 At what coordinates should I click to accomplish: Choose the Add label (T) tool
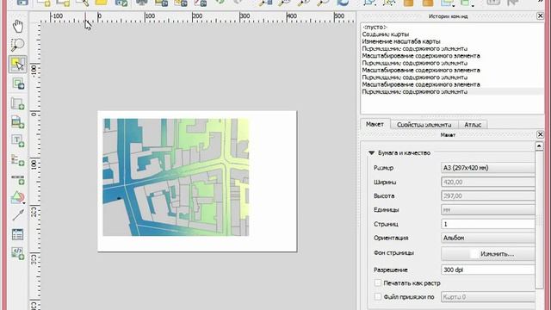pyautogui.click(x=17, y=140)
